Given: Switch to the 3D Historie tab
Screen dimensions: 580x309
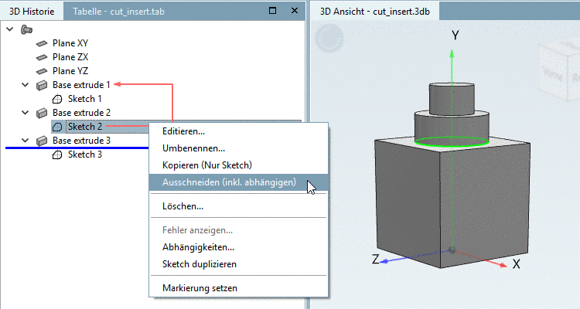Looking at the screenshot, I should tap(32, 12).
